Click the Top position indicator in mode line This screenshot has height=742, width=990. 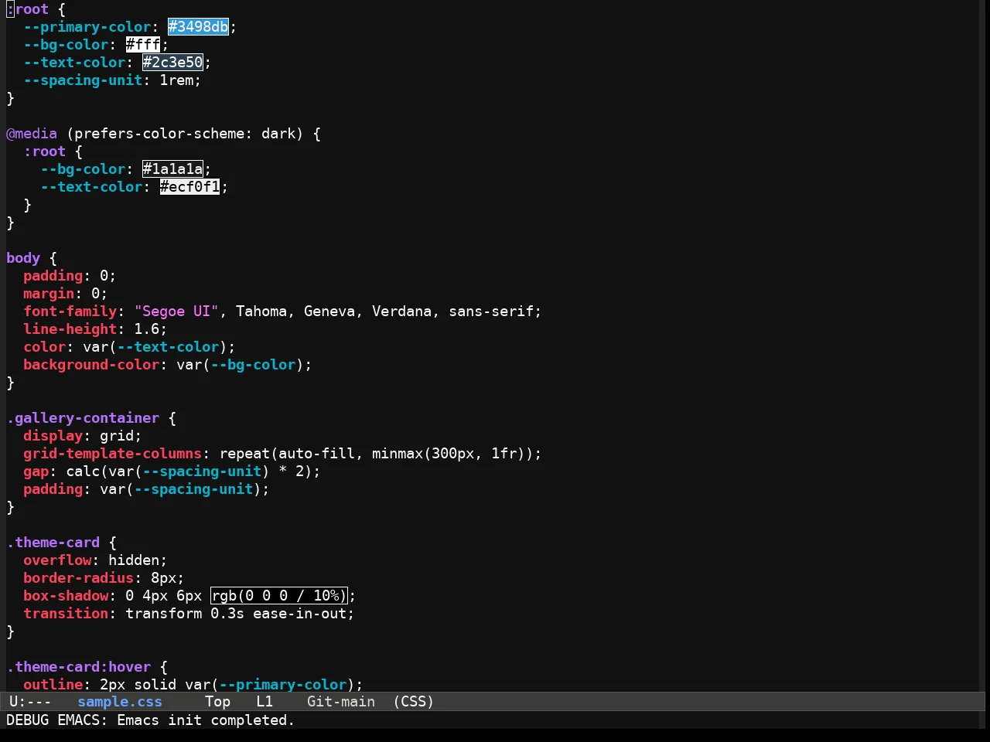[218, 702]
